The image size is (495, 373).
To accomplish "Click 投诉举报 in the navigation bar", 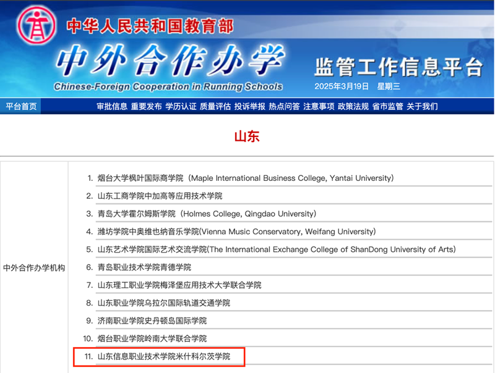I will [x=249, y=106].
